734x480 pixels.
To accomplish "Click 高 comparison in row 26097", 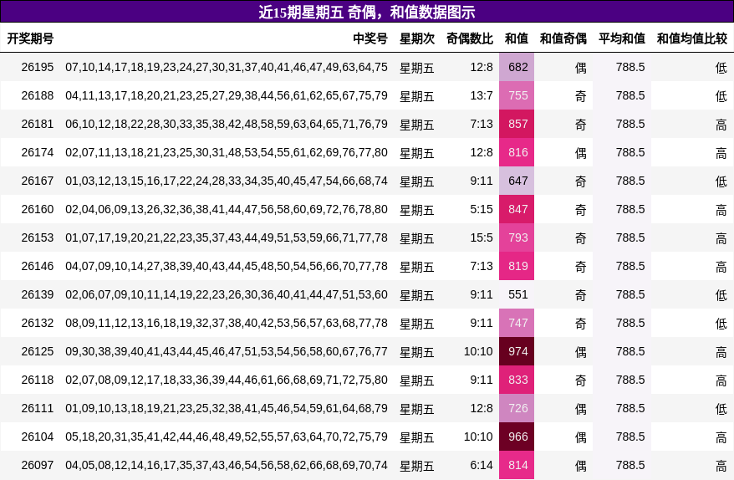I will 721,466.
